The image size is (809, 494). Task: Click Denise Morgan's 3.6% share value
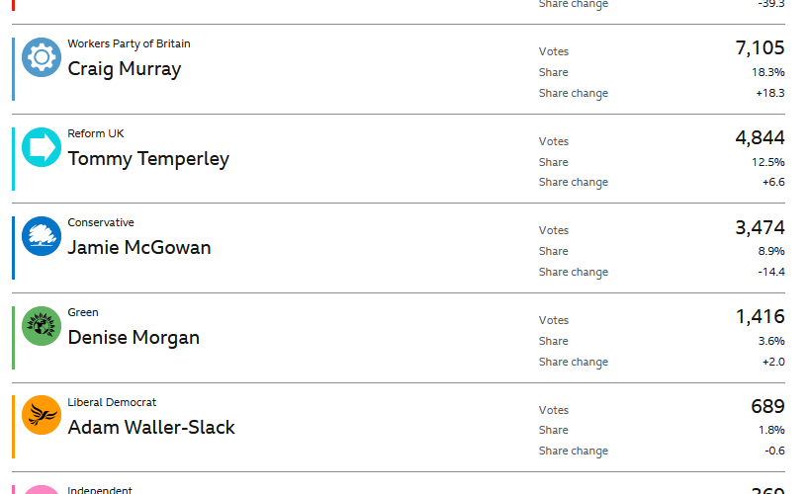[x=770, y=341]
